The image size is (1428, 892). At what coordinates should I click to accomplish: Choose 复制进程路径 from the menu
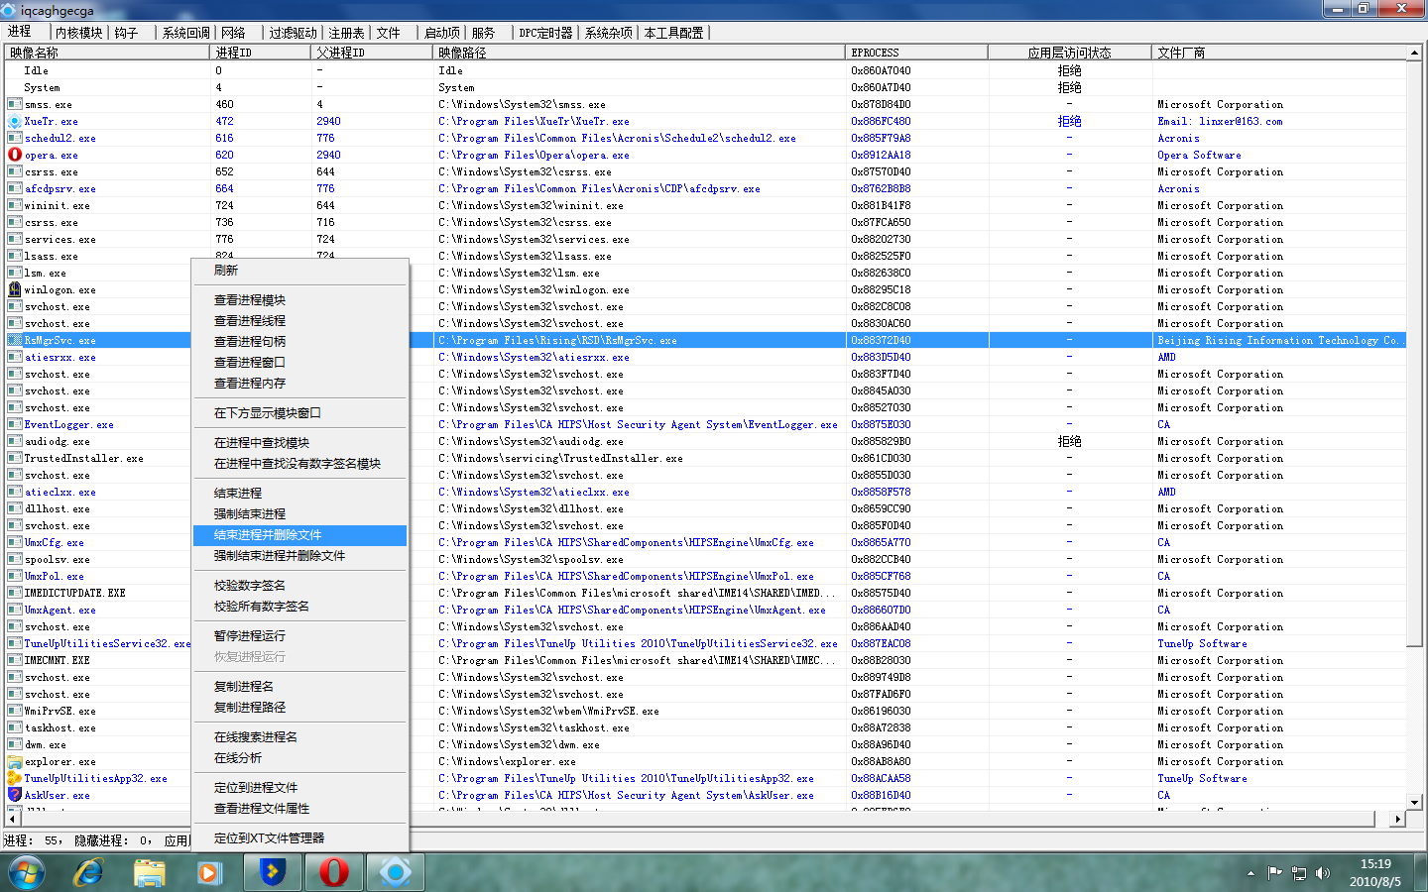300,708
